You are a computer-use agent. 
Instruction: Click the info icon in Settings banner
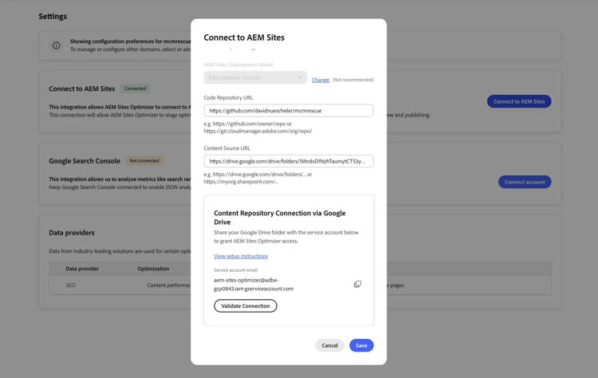coord(56,45)
